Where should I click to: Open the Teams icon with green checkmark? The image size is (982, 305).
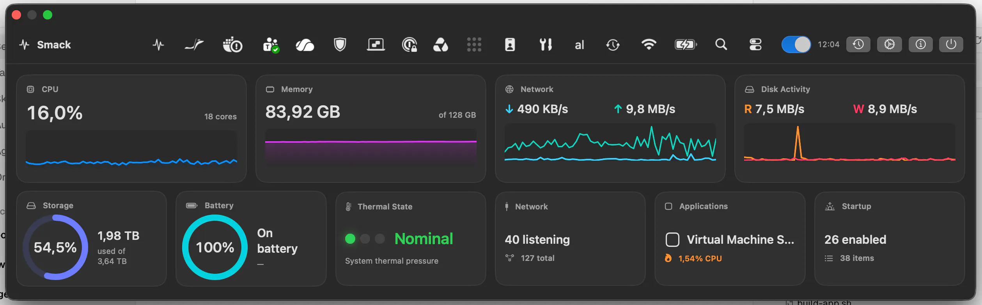pyautogui.click(x=271, y=45)
